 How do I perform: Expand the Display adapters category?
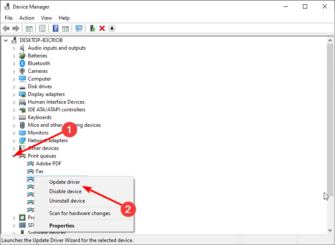click(x=14, y=94)
